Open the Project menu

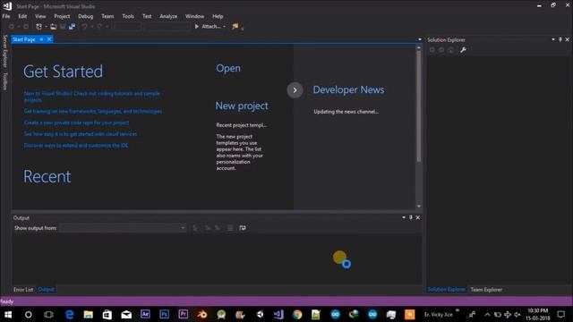click(62, 16)
